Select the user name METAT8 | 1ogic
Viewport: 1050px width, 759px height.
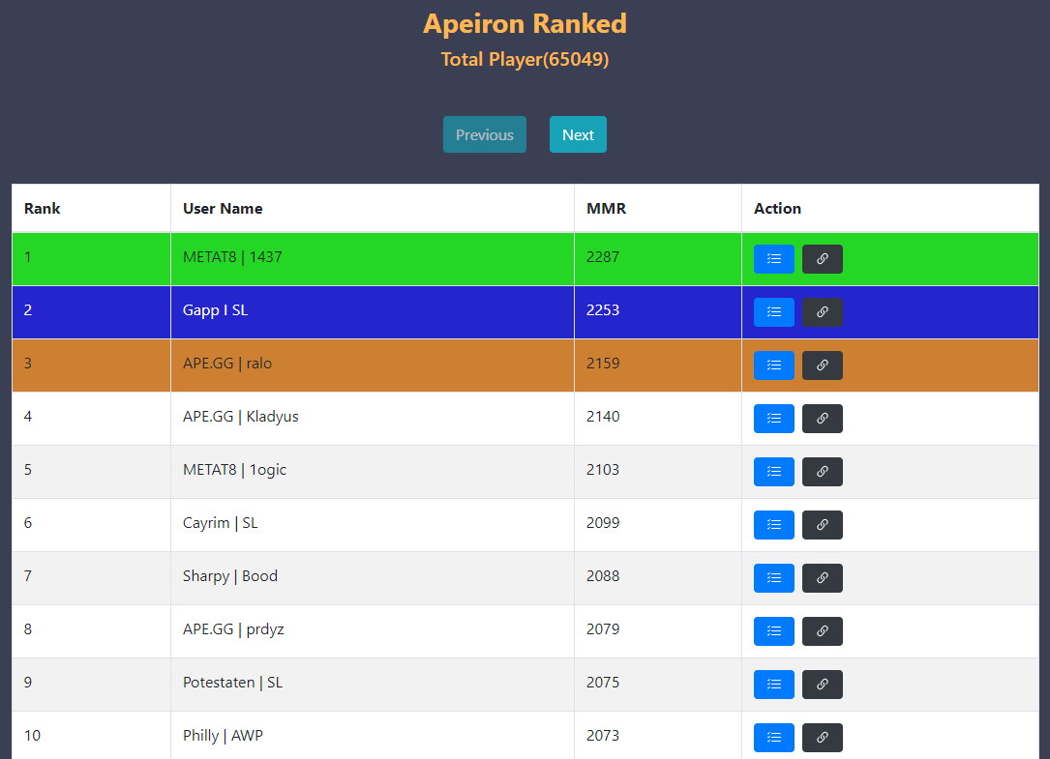tap(234, 470)
